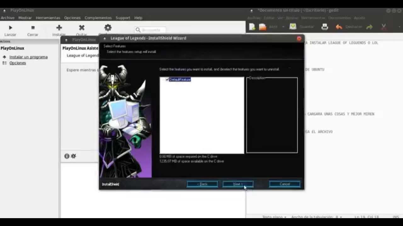
Task: Open the Ver menu in gedit
Action: coord(280,18)
